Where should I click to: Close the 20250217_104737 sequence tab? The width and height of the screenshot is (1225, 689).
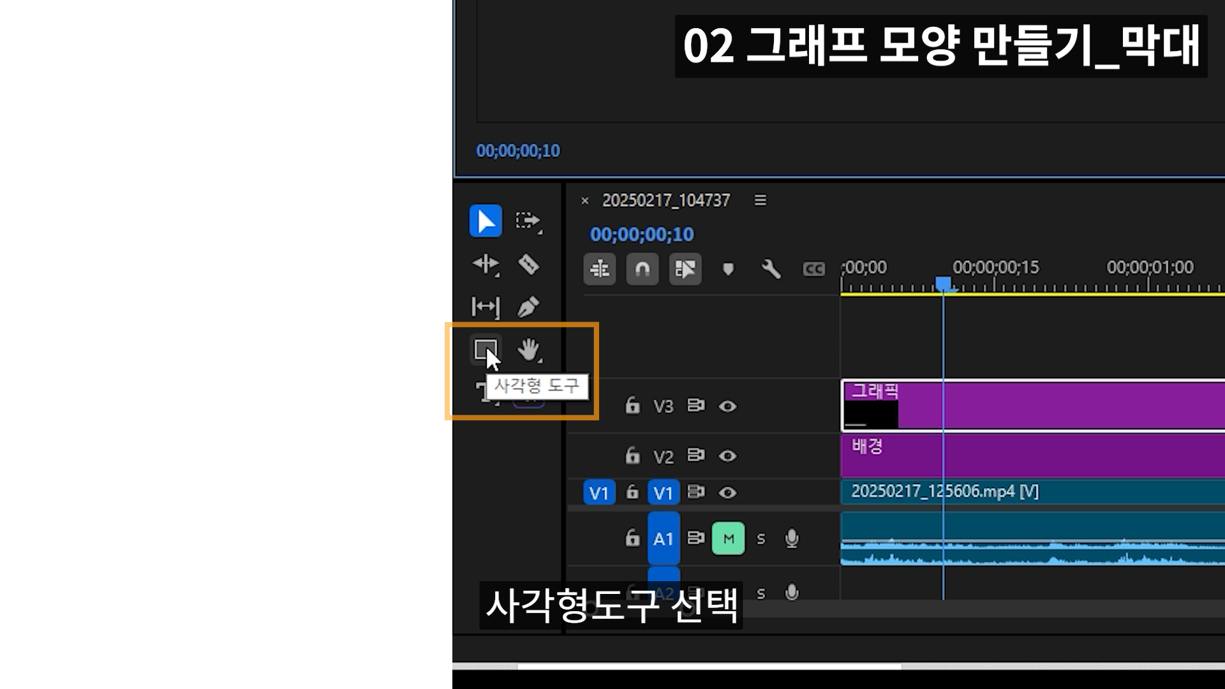click(x=584, y=201)
